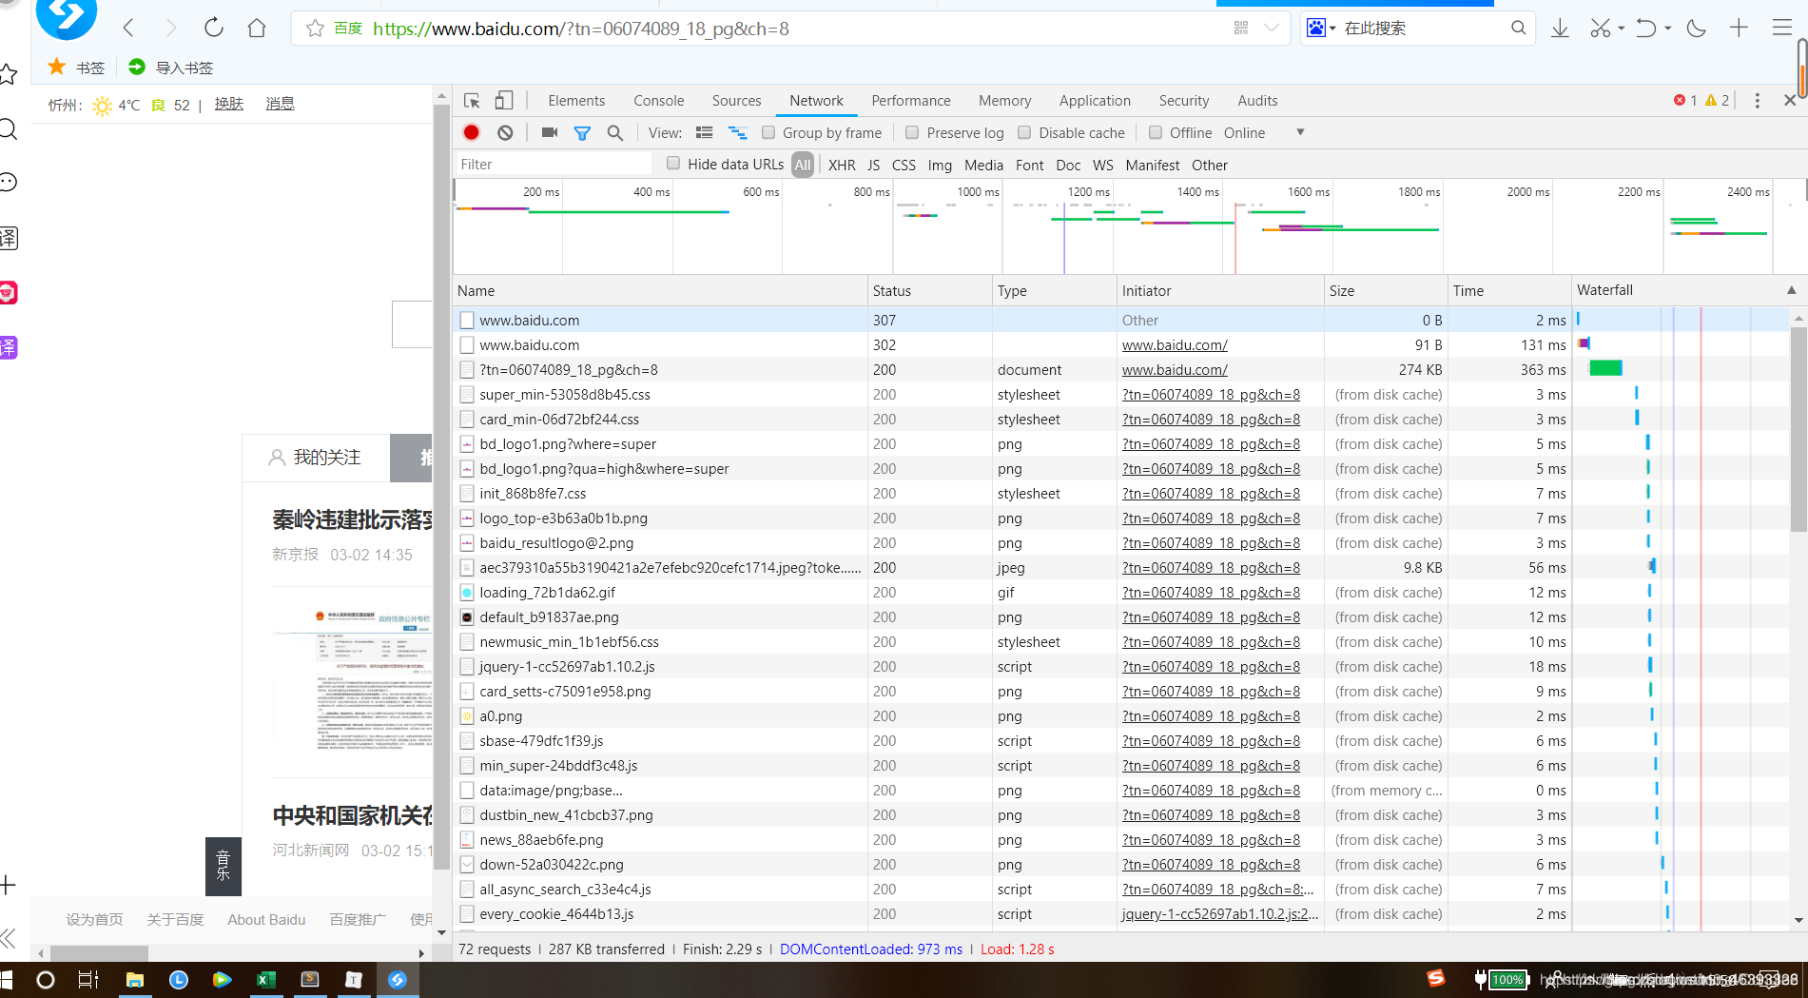1808x998 pixels.
Task: Click the capture screenshots camera icon
Action: click(550, 133)
